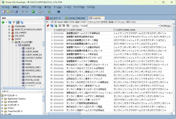Screen dimensions: 176x119
Task: Select the PHONE column in the tree
Action: (29, 61)
